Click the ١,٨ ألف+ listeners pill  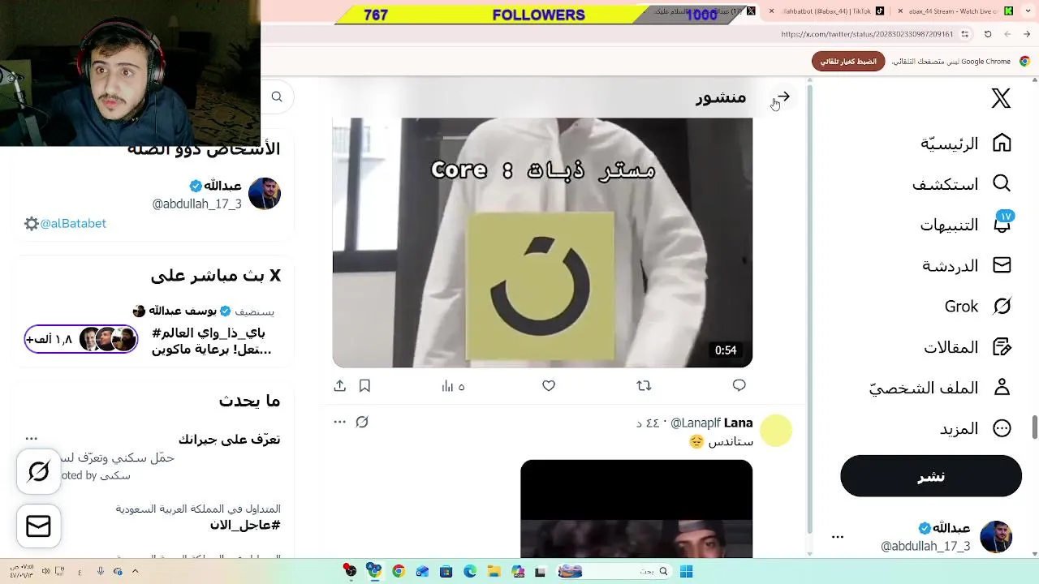(x=81, y=339)
